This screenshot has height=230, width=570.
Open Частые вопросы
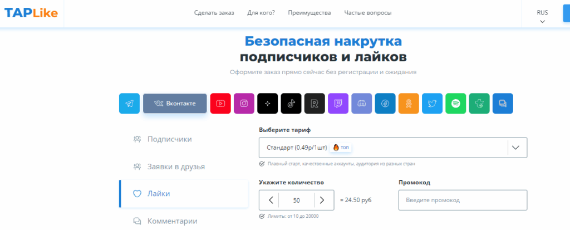point(368,13)
